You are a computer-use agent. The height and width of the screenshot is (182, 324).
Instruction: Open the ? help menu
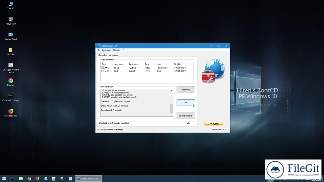tap(123, 50)
